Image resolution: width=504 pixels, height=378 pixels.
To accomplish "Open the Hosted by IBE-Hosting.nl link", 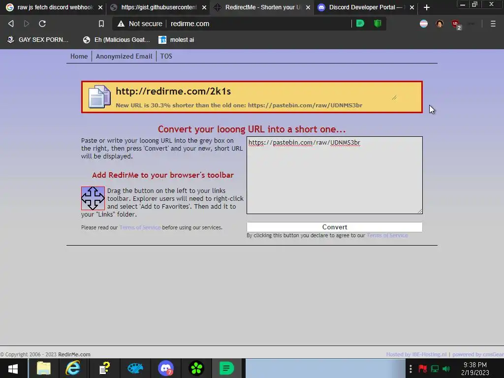I will point(416,354).
